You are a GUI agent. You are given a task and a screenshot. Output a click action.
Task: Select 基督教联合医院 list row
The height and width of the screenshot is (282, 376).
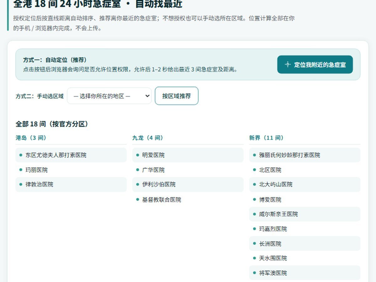point(188,200)
